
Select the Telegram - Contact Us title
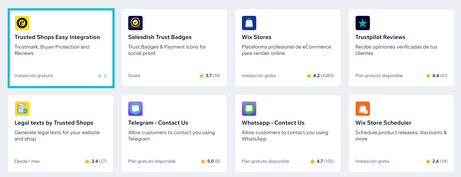click(x=158, y=123)
